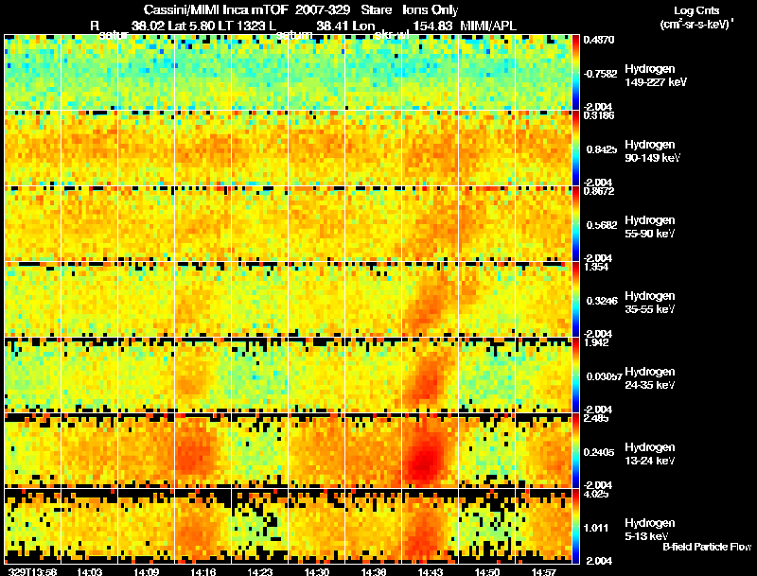The height and width of the screenshot is (576, 757).
Task: Click the 14:03 time label
Action: (89, 572)
